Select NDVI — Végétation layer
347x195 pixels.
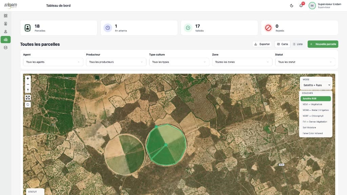click(316, 104)
